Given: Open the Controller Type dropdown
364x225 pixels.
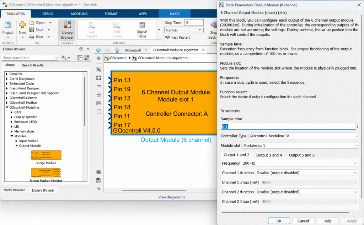Looking at the screenshot, I should tap(303, 136).
